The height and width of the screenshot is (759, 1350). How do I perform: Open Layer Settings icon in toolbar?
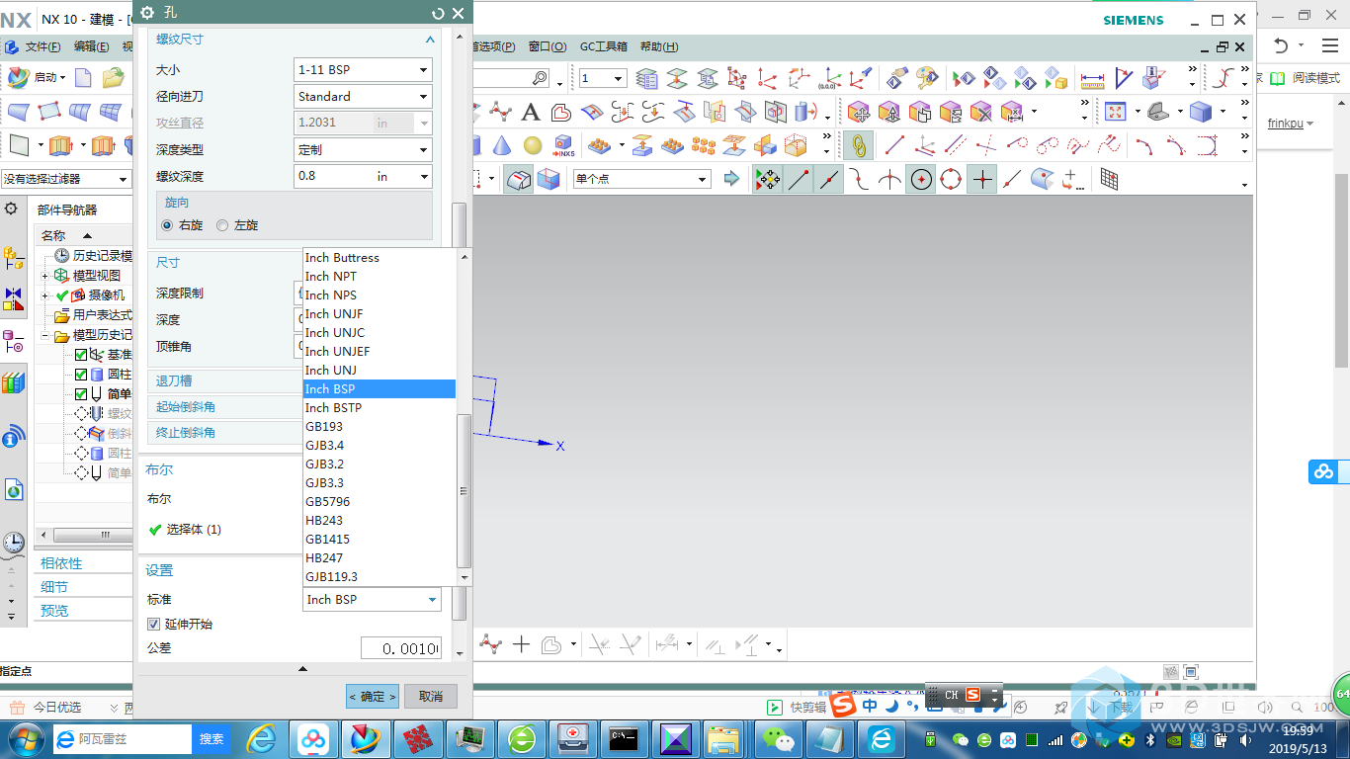click(647, 78)
